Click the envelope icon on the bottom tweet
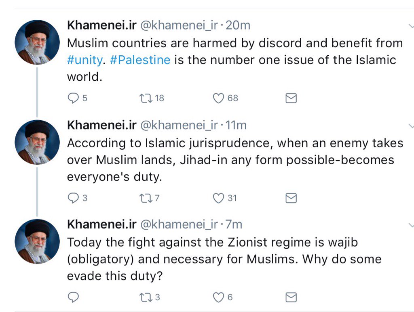The image size is (414, 312). [x=291, y=297]
